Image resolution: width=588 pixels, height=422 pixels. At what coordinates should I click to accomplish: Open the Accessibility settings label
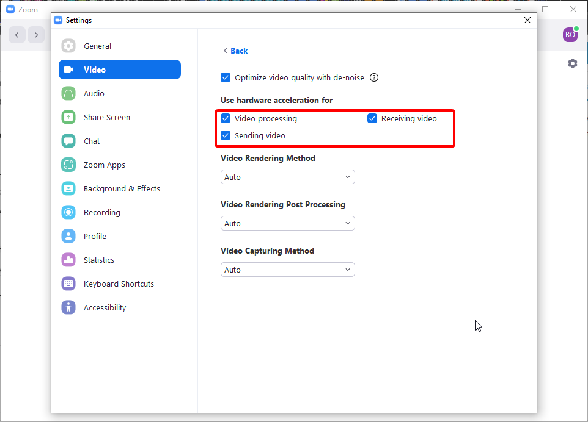[x=105, y=307]
